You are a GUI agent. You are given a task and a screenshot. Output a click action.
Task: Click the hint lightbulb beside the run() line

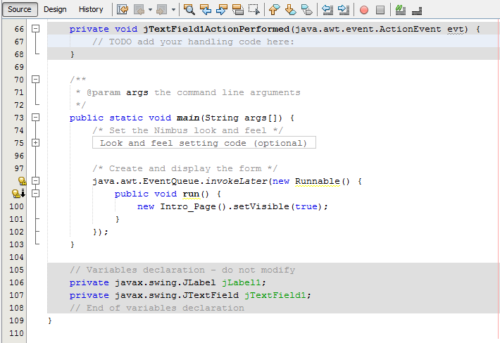point(16,194)
